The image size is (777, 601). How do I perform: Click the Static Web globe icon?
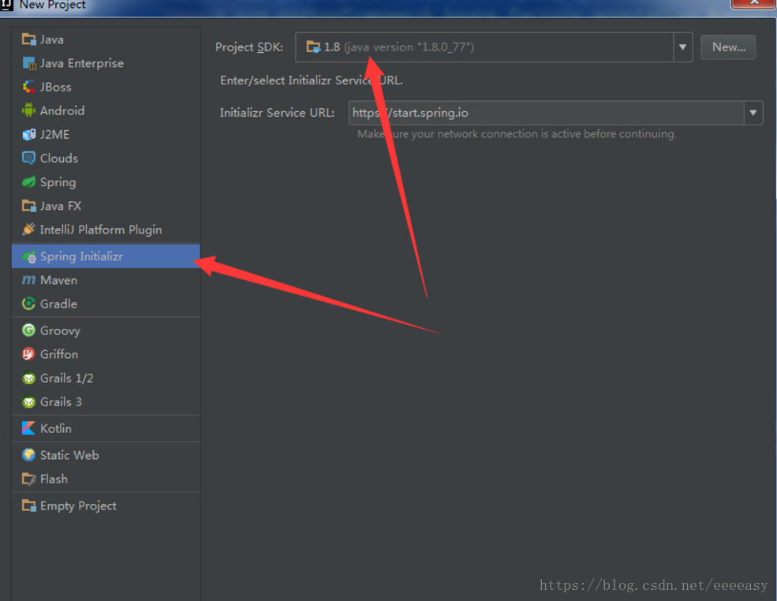pos(28,455)
